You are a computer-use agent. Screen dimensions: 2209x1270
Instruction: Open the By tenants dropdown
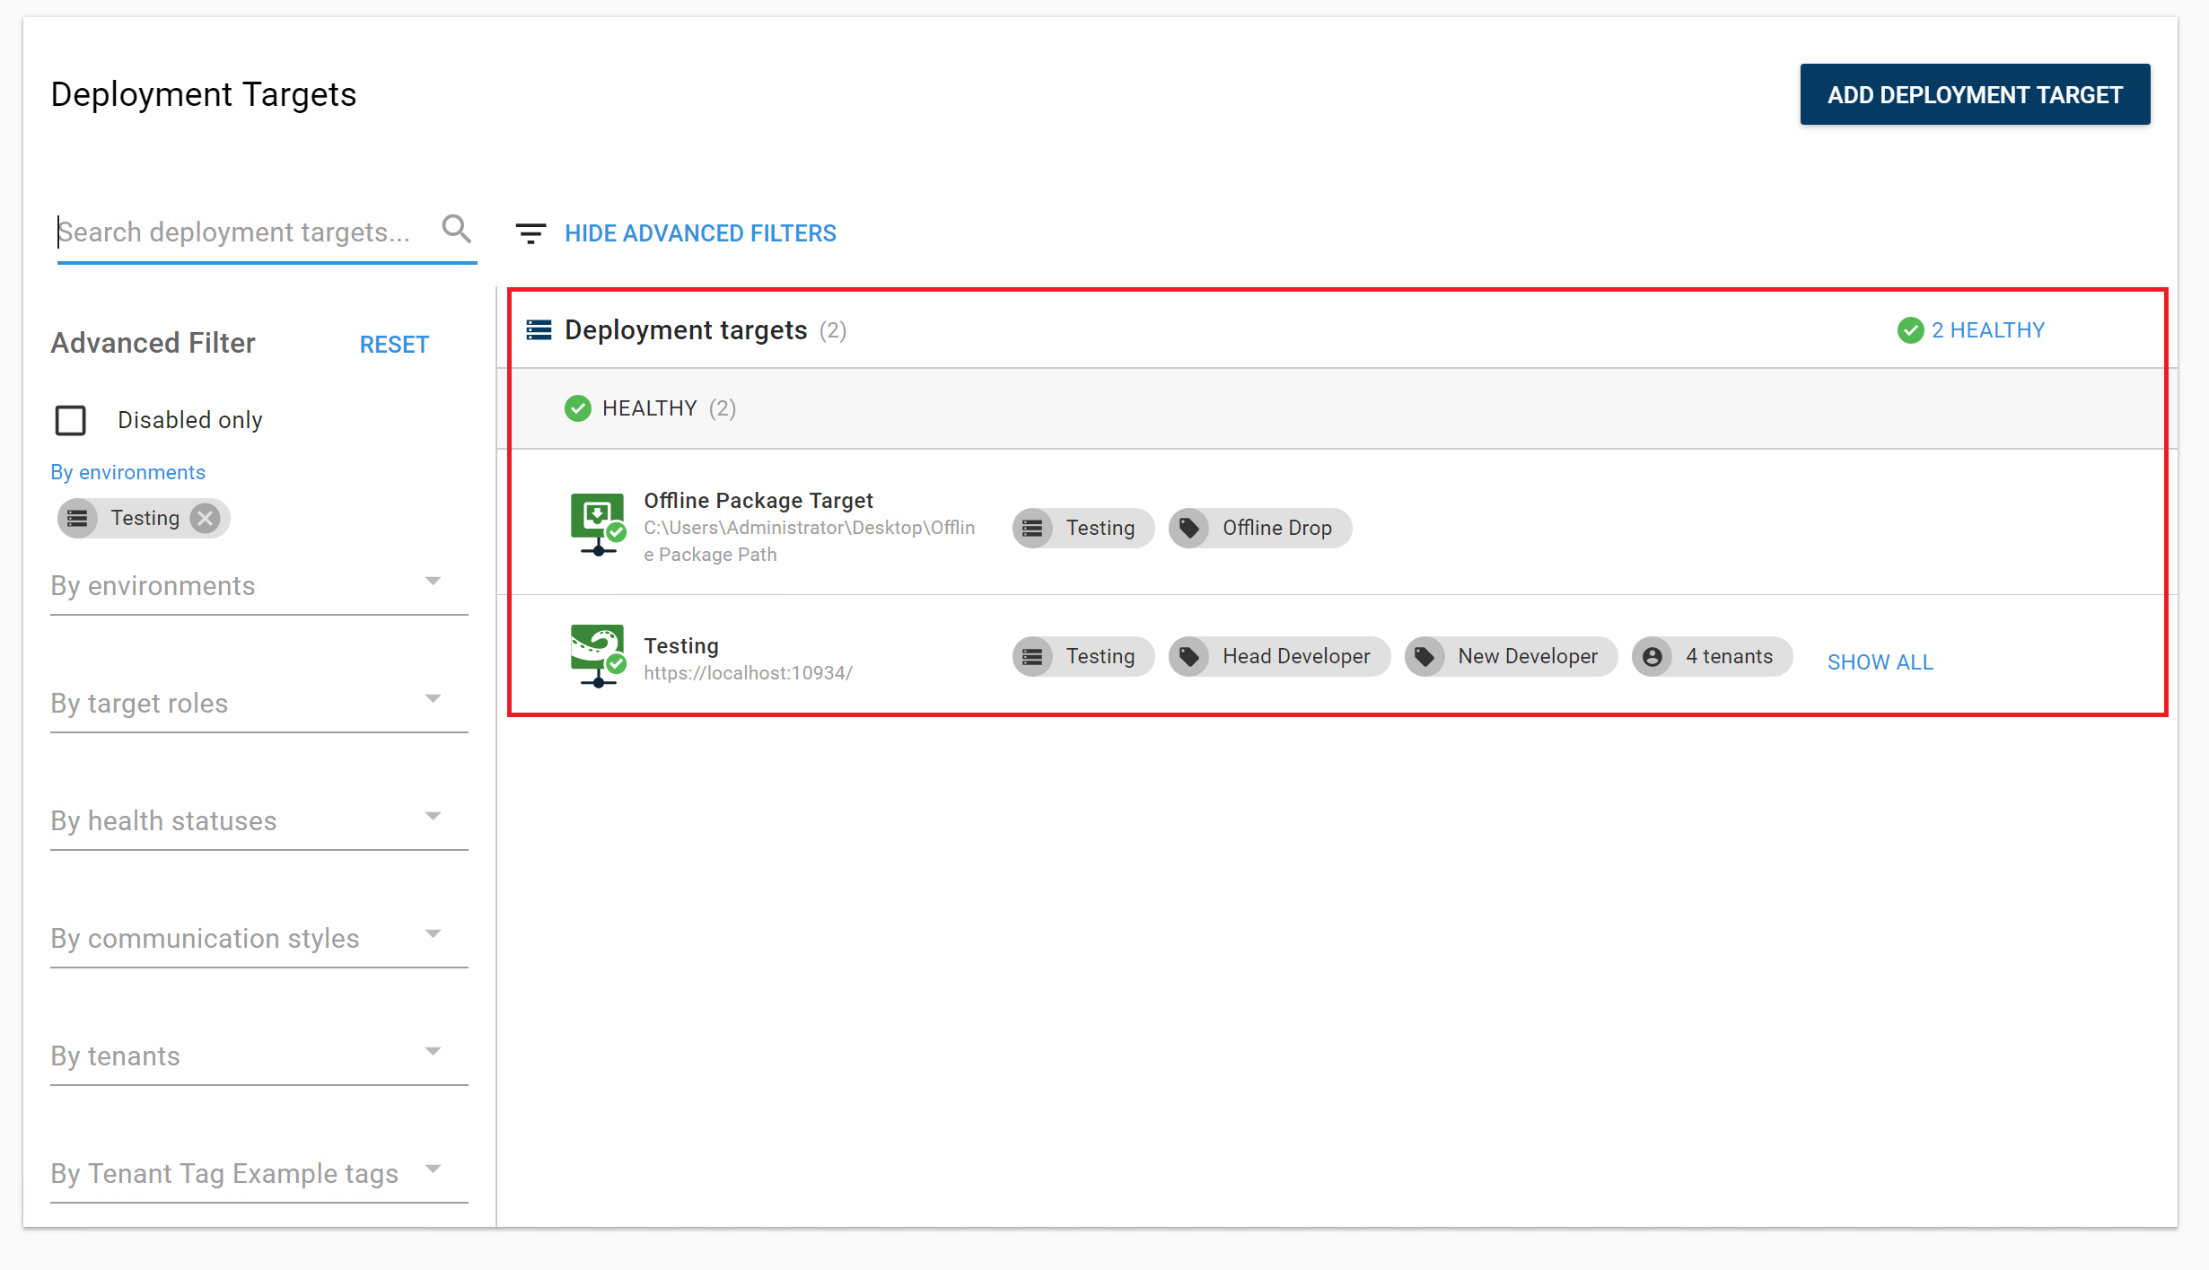point(259,1055)
